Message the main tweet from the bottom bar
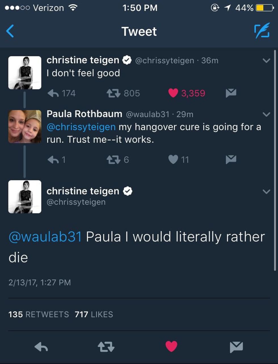The image size is (278, 364). (236, 347)
